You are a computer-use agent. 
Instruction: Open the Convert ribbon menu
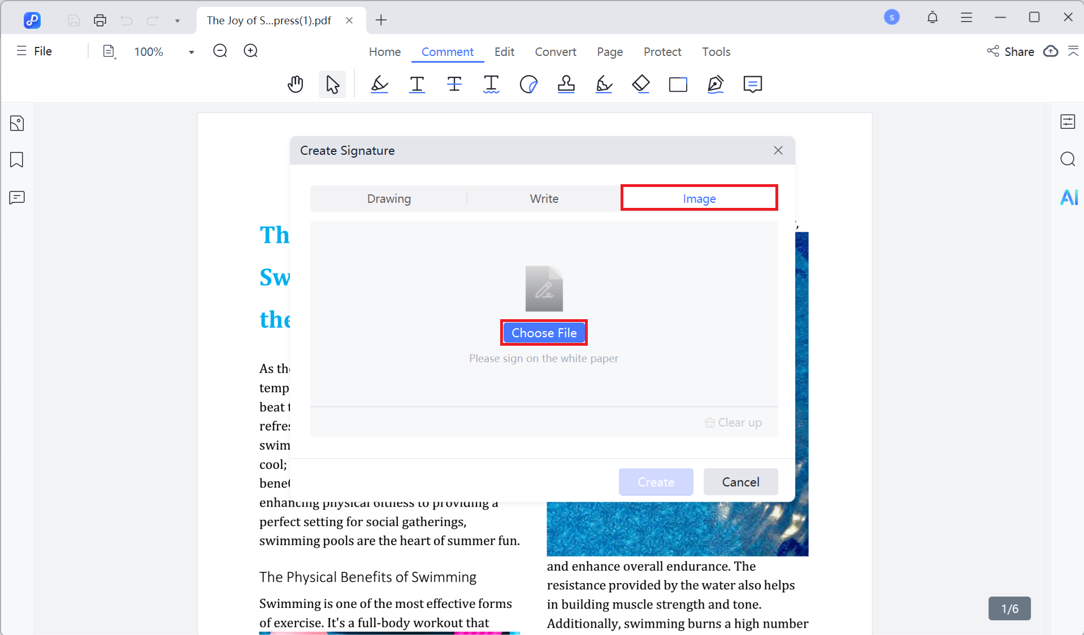point(555,51)
